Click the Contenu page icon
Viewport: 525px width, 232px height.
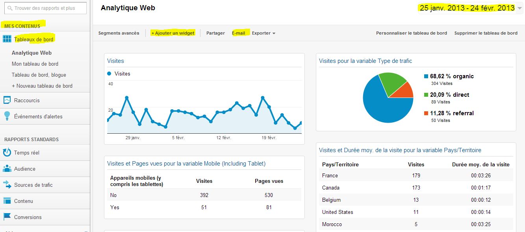[7, 201]
